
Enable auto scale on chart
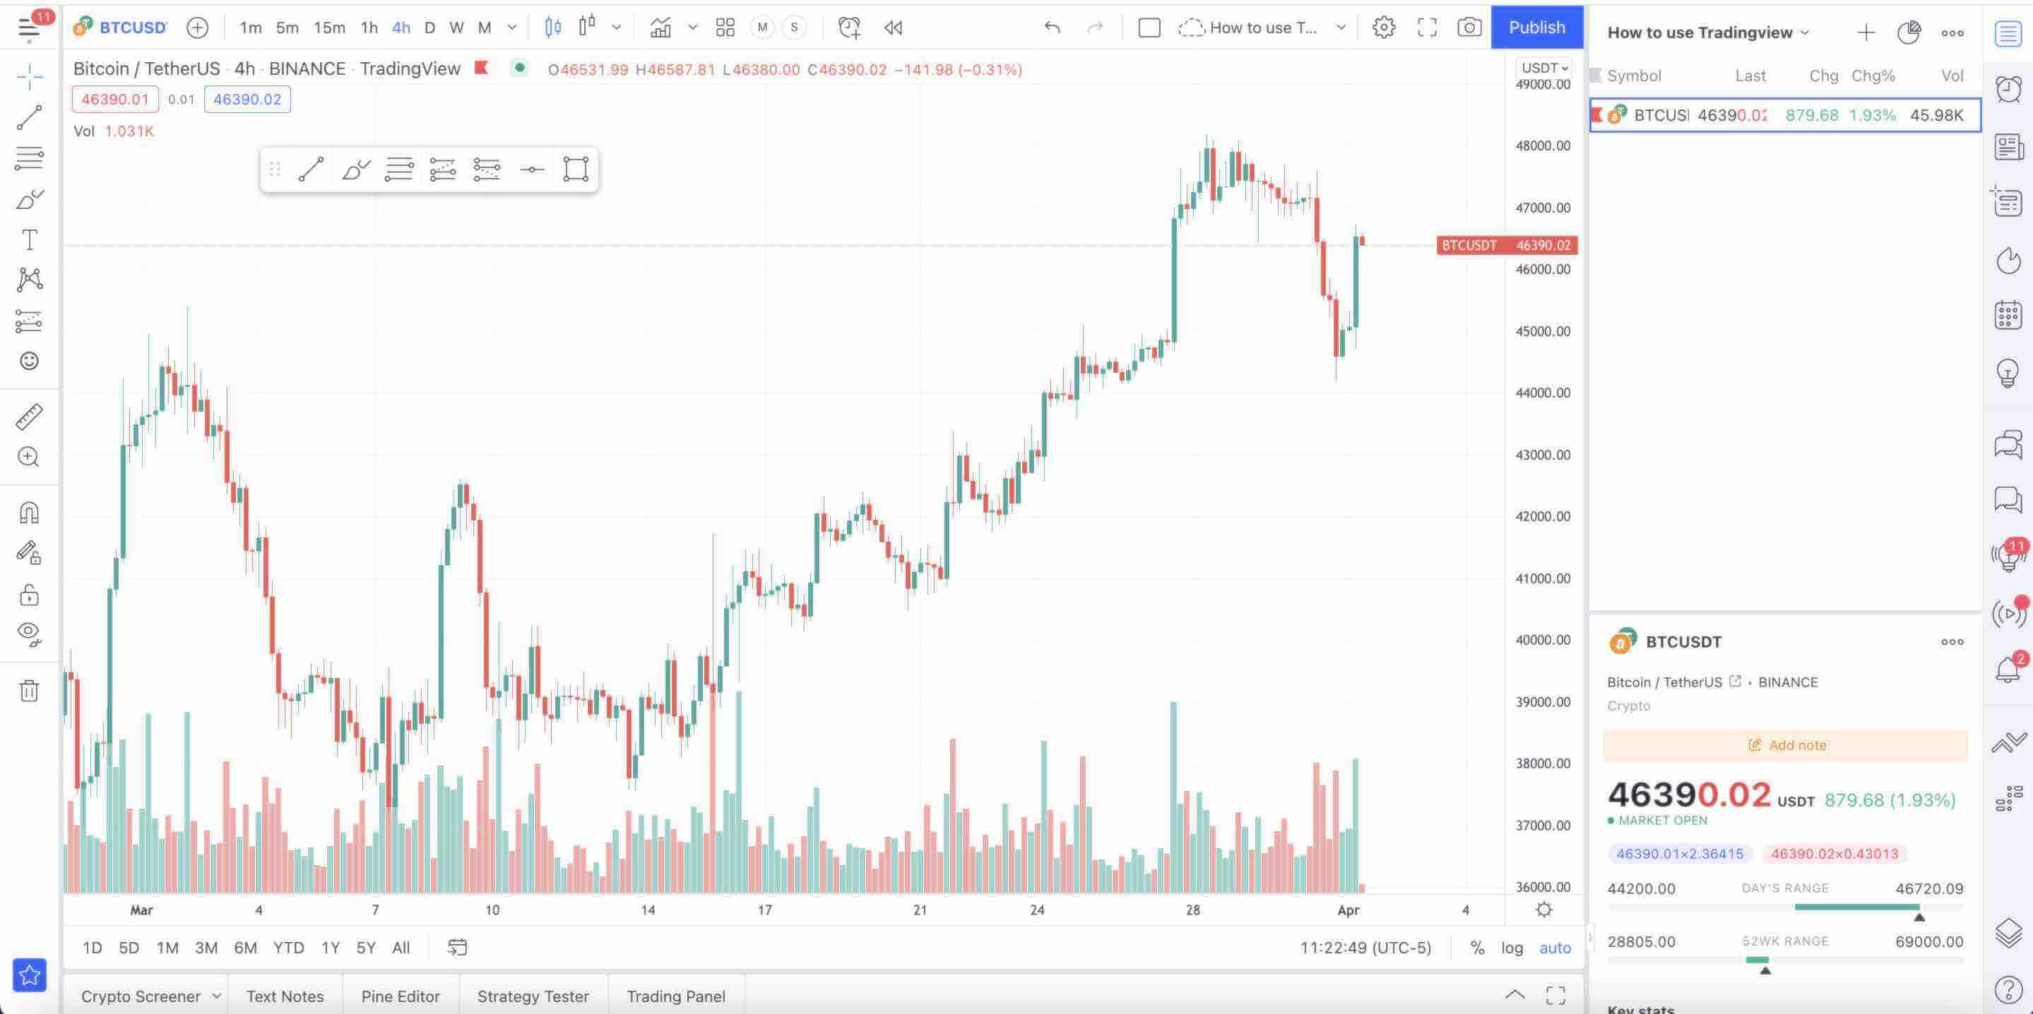point(1553,947)
